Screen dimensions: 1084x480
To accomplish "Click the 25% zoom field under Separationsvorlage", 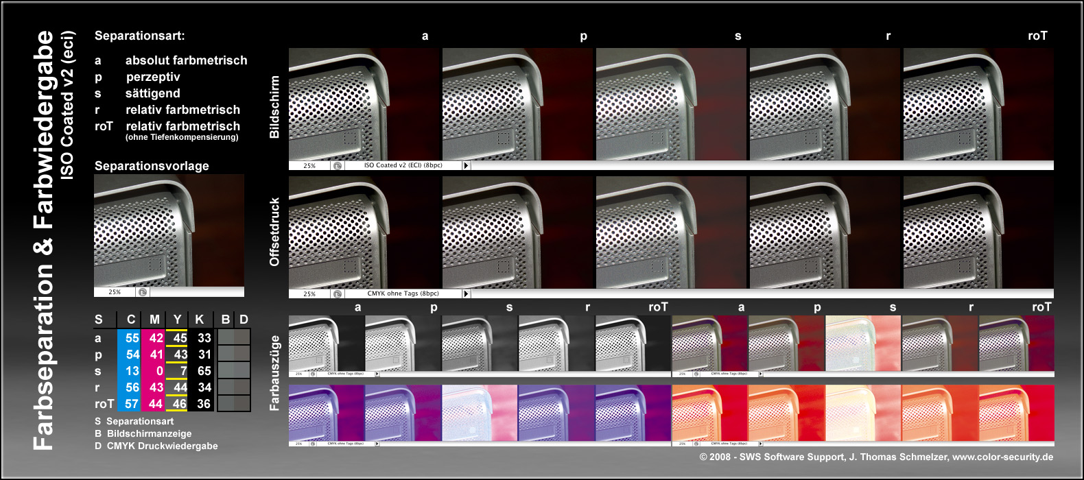I will tap(115, 292).
